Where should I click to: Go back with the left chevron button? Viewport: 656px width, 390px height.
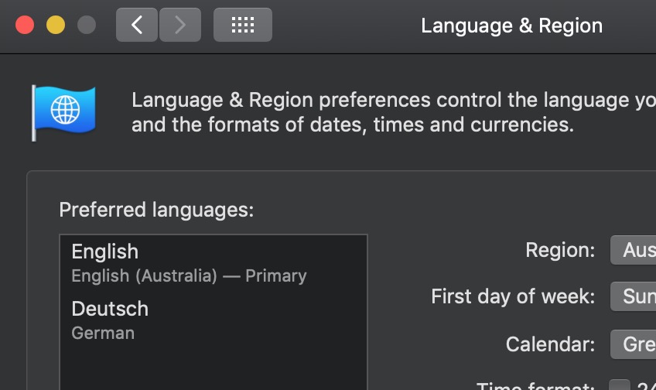(x=137, y=25)
